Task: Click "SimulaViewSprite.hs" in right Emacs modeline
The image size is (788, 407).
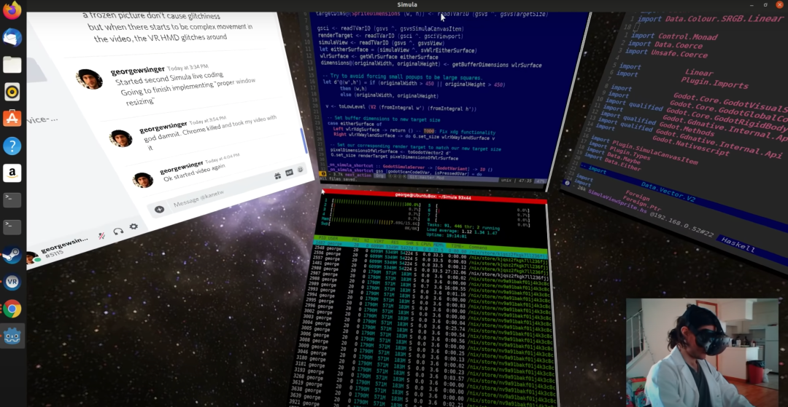Action: pos(617,202)
